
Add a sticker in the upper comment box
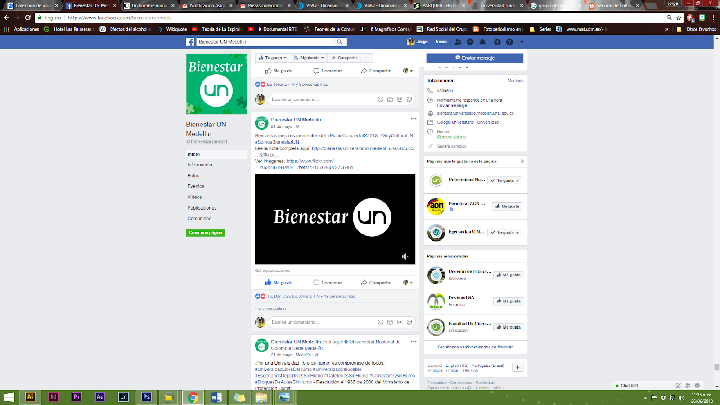409,99
